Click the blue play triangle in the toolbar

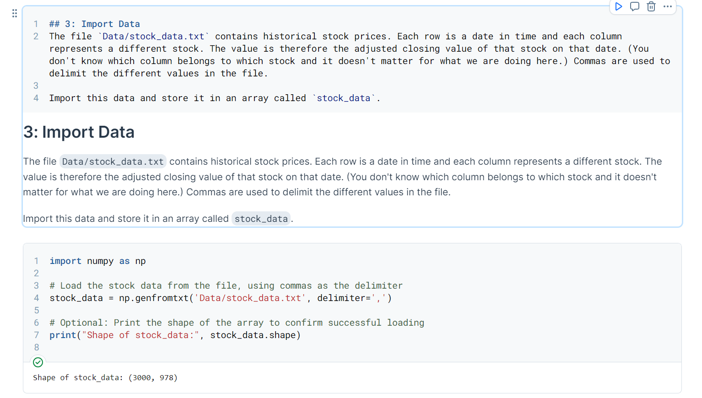[619, 6]
